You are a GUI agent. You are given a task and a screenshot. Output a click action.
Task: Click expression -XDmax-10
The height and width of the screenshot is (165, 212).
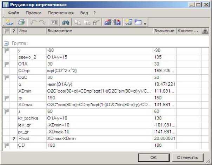click(58, 132)
